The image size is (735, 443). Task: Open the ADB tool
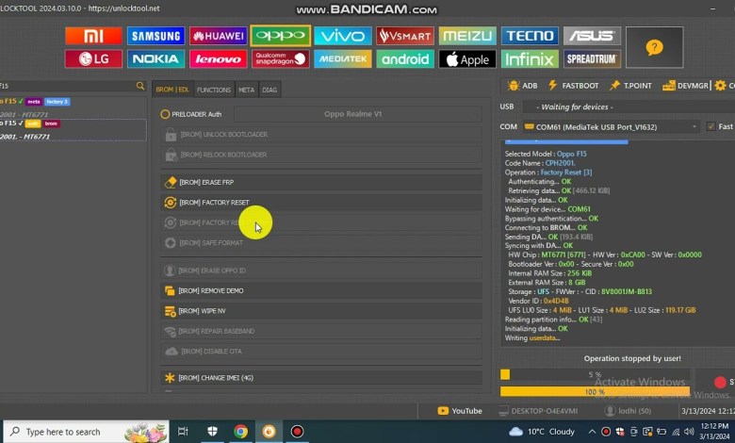click(522, 86)
